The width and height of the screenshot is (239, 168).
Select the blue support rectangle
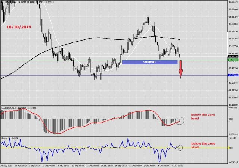(x=149, y=62)
